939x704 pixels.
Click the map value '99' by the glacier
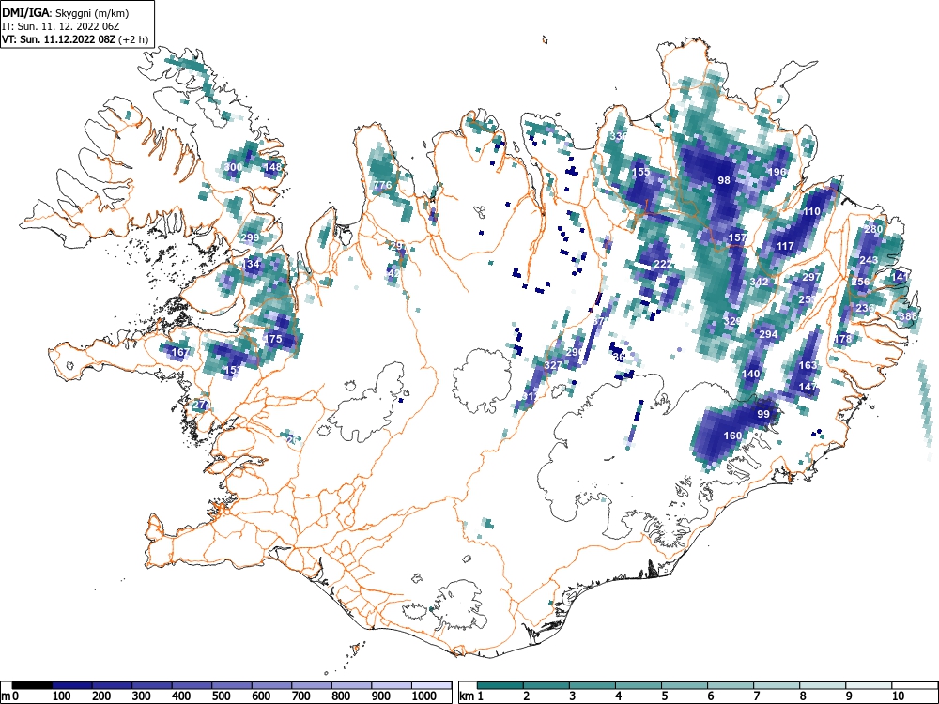point(762,414)
